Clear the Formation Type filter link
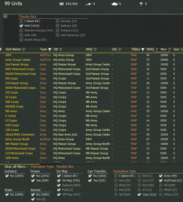 pos(42,167)
